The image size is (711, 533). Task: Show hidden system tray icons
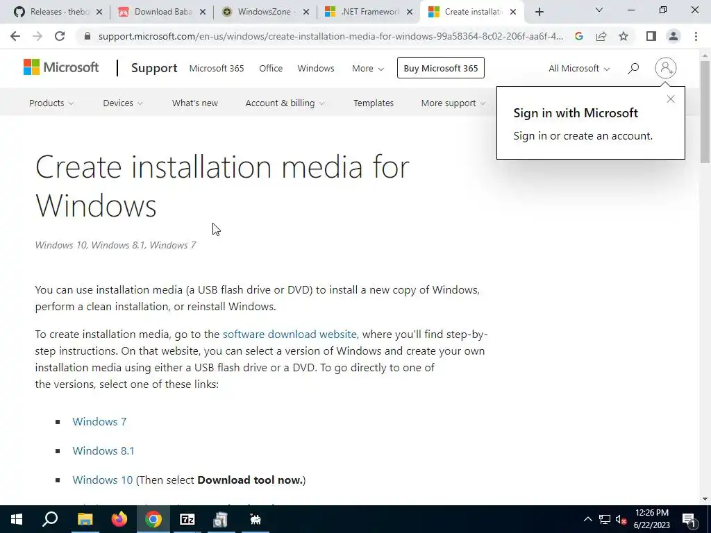(587, 519)
